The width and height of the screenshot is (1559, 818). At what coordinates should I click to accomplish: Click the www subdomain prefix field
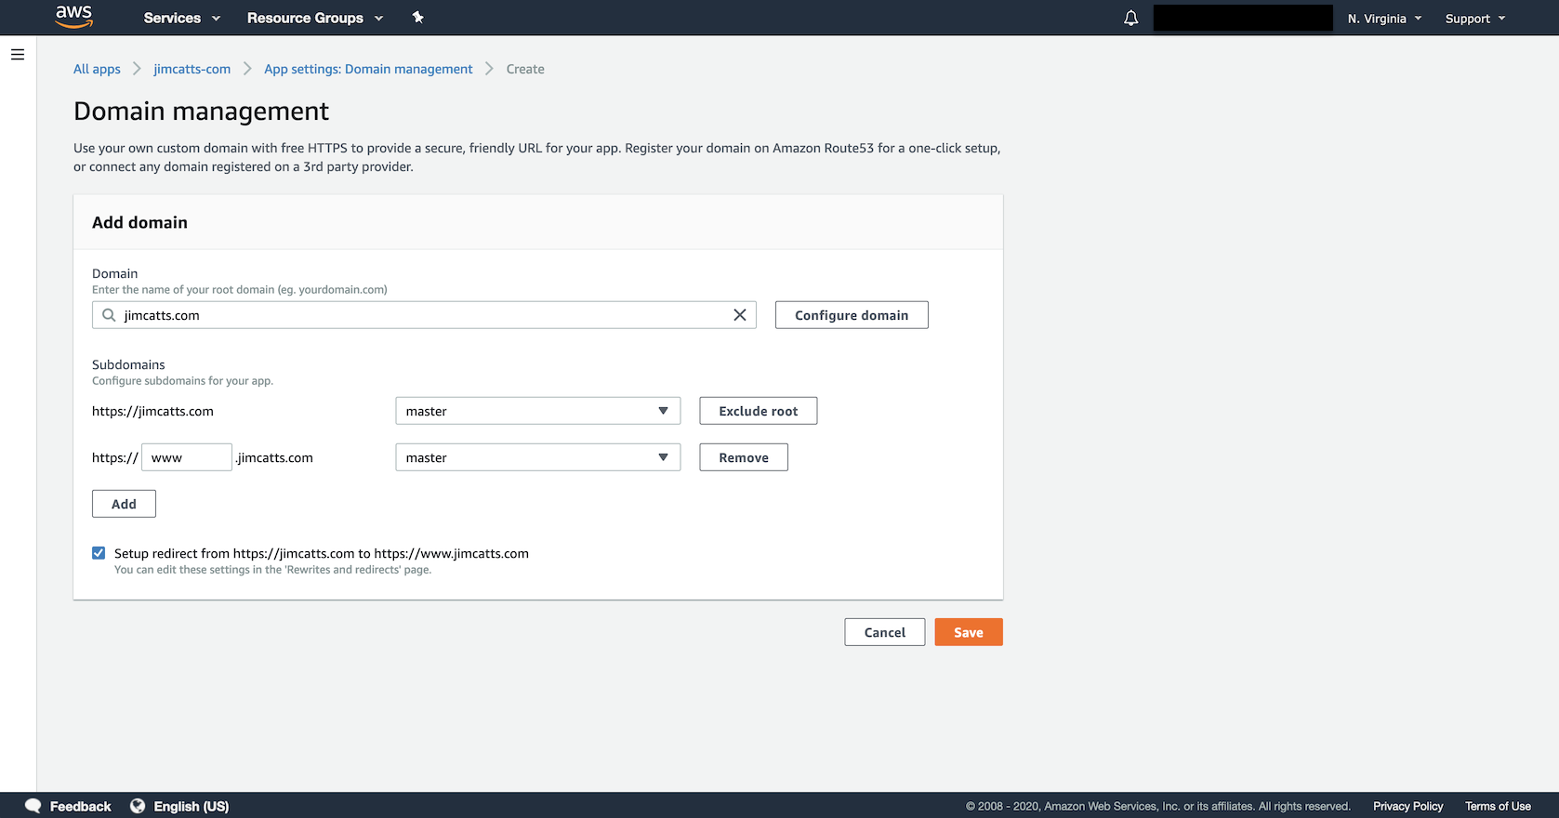pos(187,457)
